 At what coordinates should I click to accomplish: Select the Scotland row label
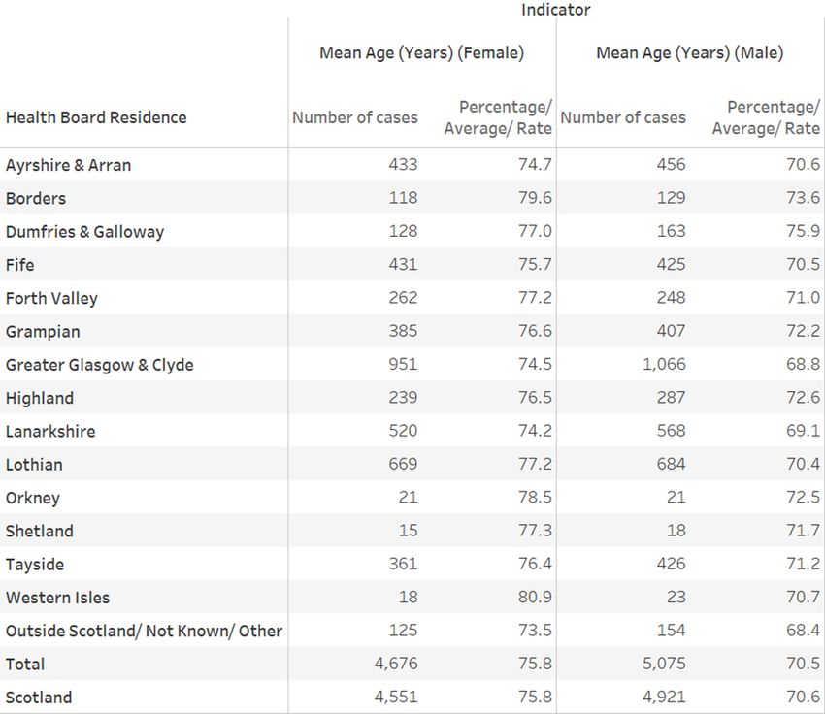[39, 698]
